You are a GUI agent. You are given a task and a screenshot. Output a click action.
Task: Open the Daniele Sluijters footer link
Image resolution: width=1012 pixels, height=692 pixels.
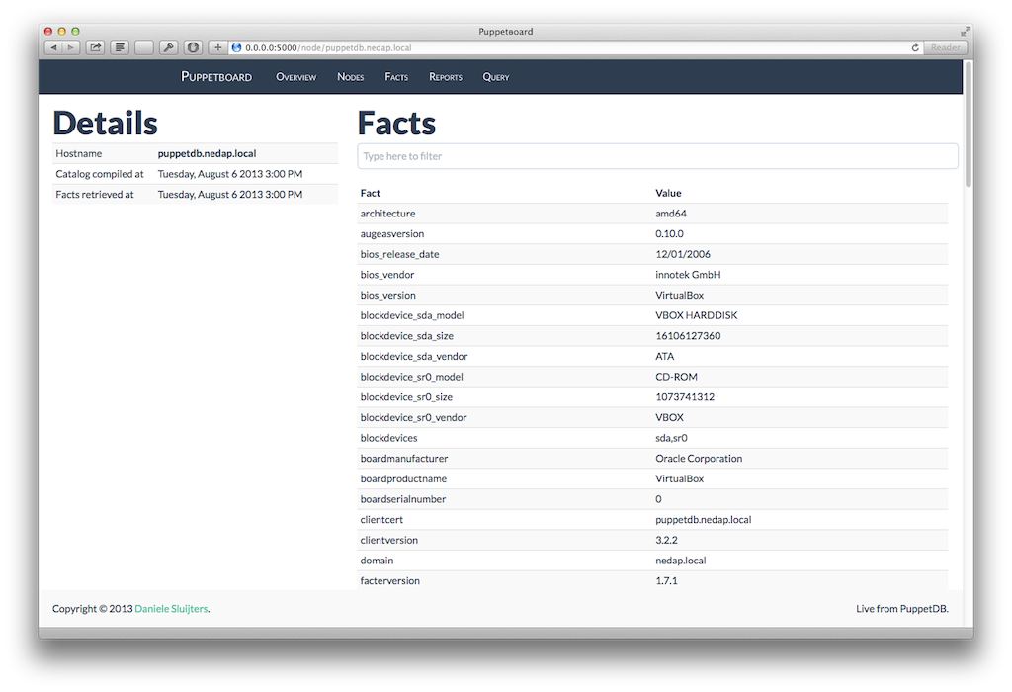tap(171, 609)
